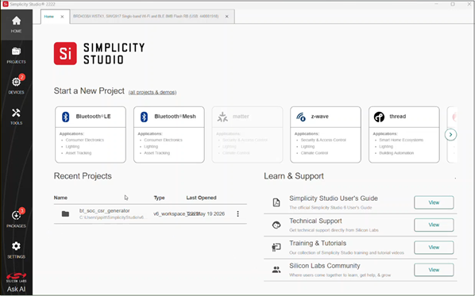Image resolution: width=475 pixels, height=296 pixels.
Task: Click Training & Tutorials title text
Action: pos(318,244)
